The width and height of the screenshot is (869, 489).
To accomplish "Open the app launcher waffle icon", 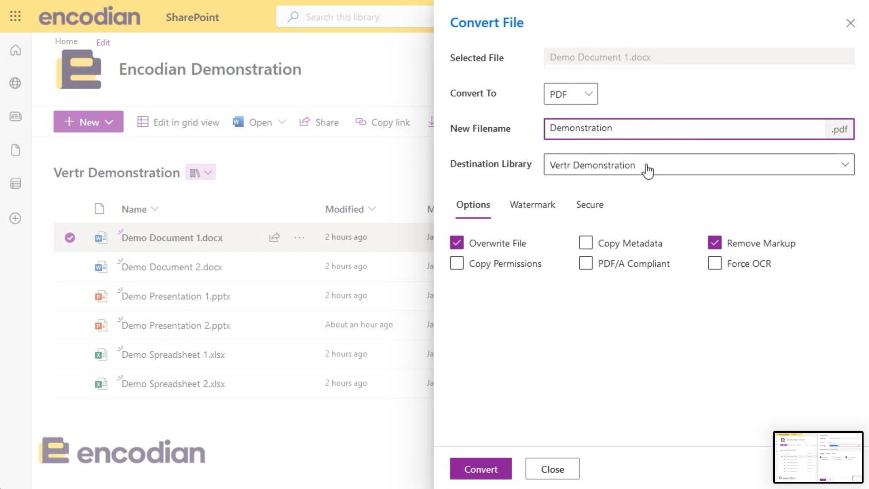I will (15, 16).
